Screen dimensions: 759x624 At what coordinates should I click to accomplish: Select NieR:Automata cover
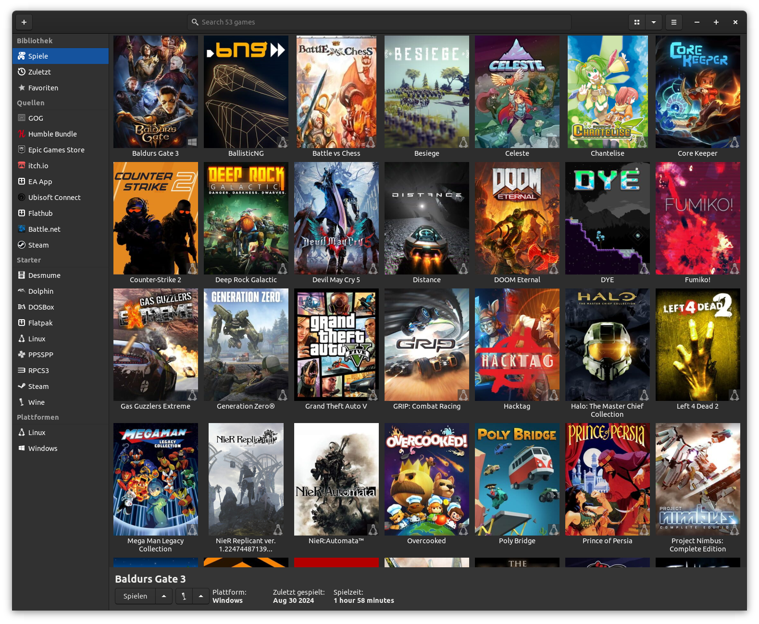[x=336, y=479]
